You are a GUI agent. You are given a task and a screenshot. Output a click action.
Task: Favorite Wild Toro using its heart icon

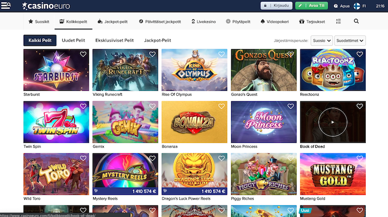coord(83,158)
